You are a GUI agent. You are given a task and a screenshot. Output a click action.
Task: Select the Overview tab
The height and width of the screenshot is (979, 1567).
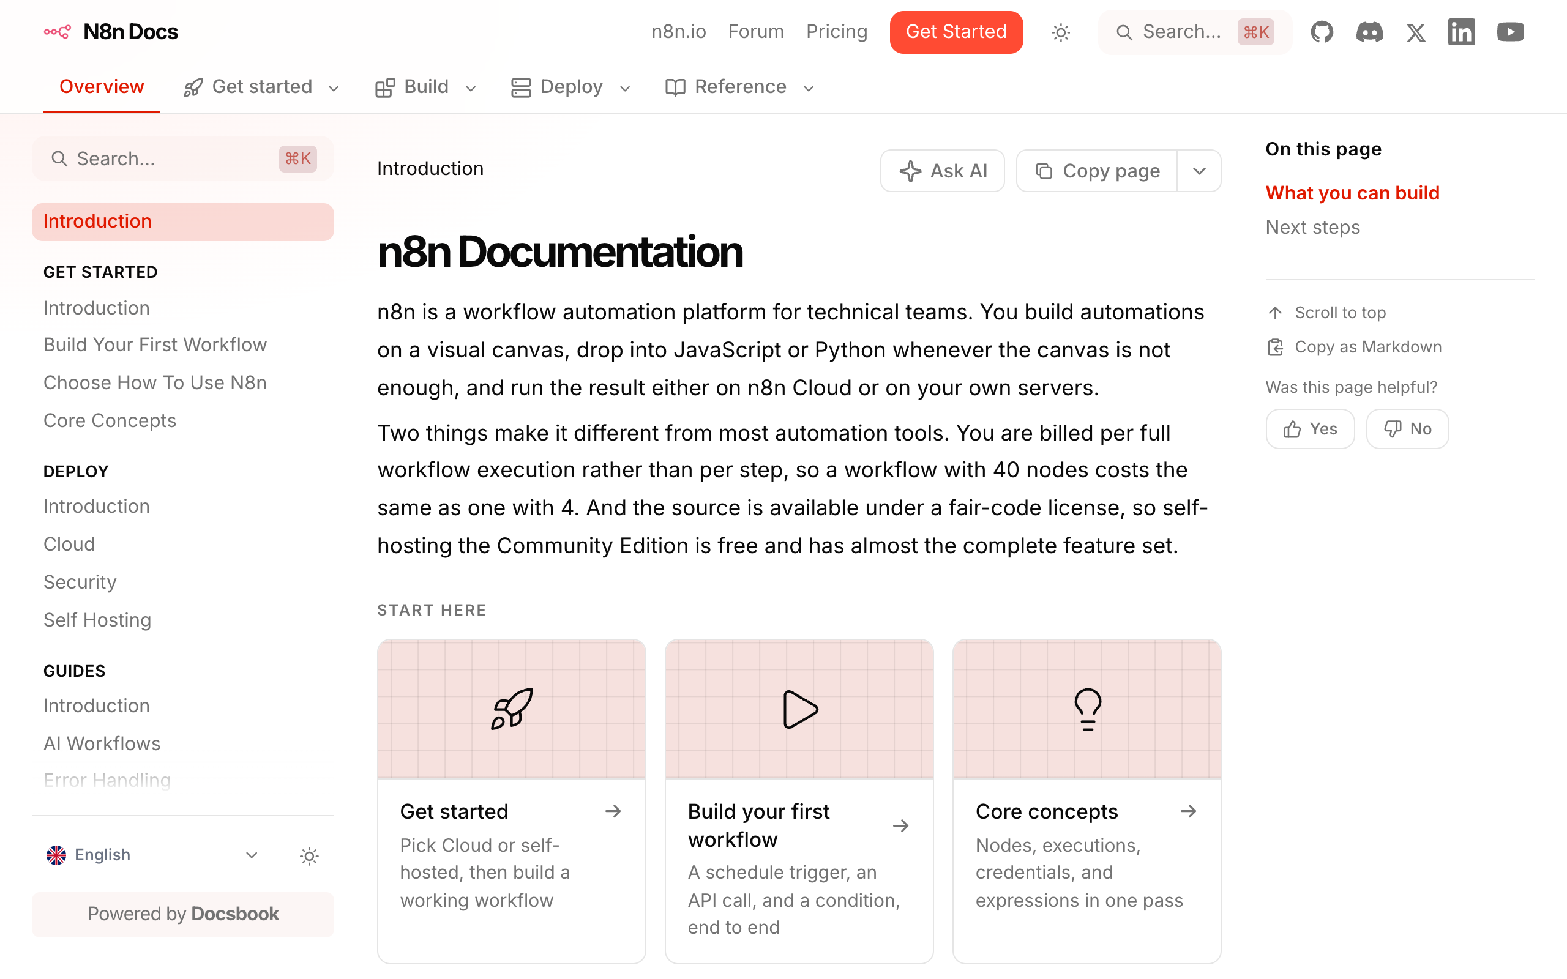click(102, 87)
